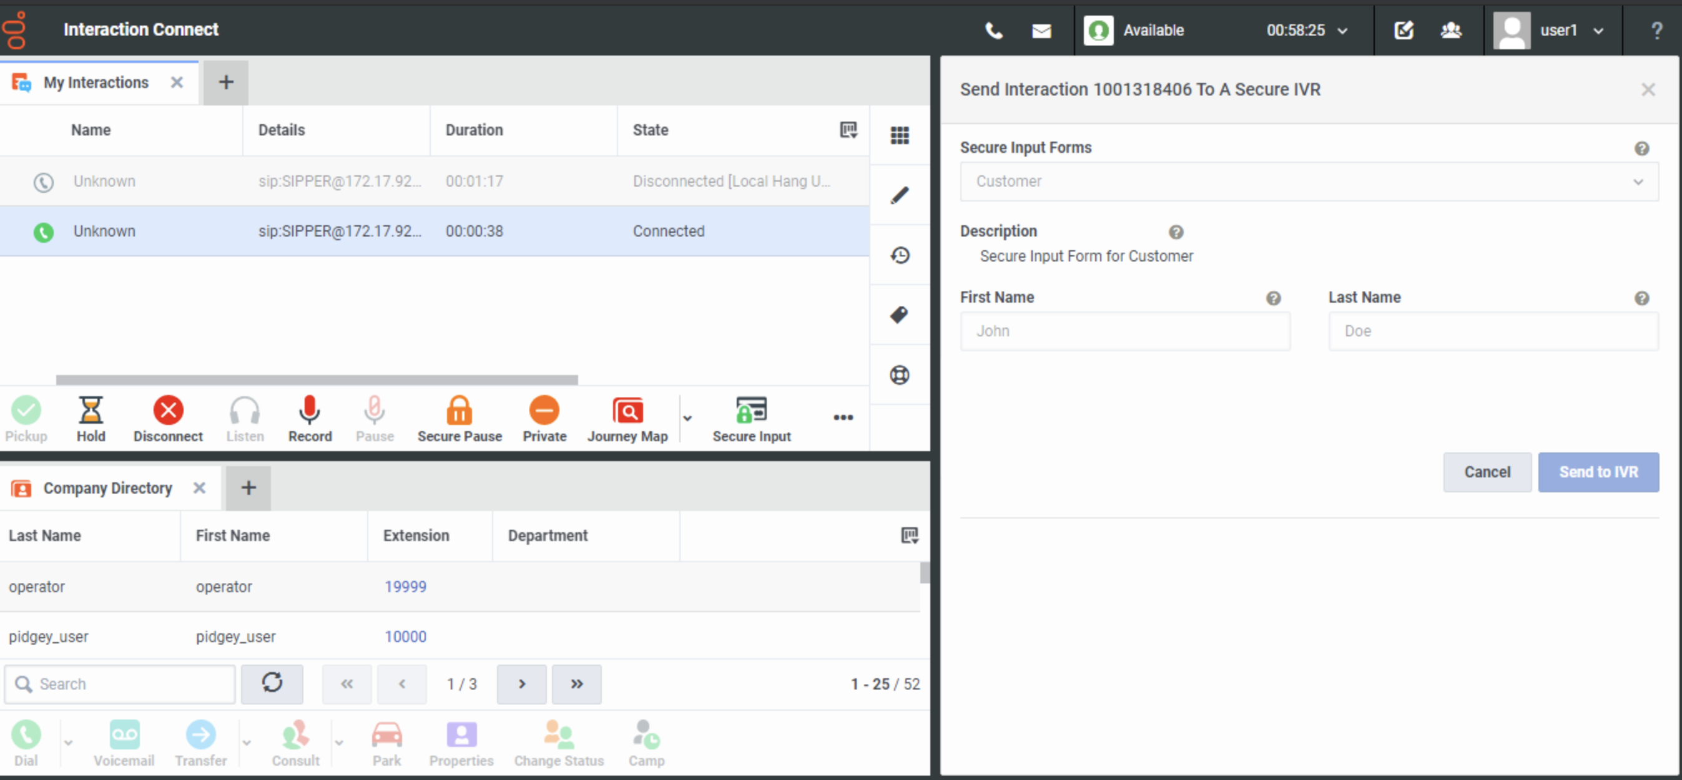
Task: Disconnect the connected call
Action: point(168,417)
